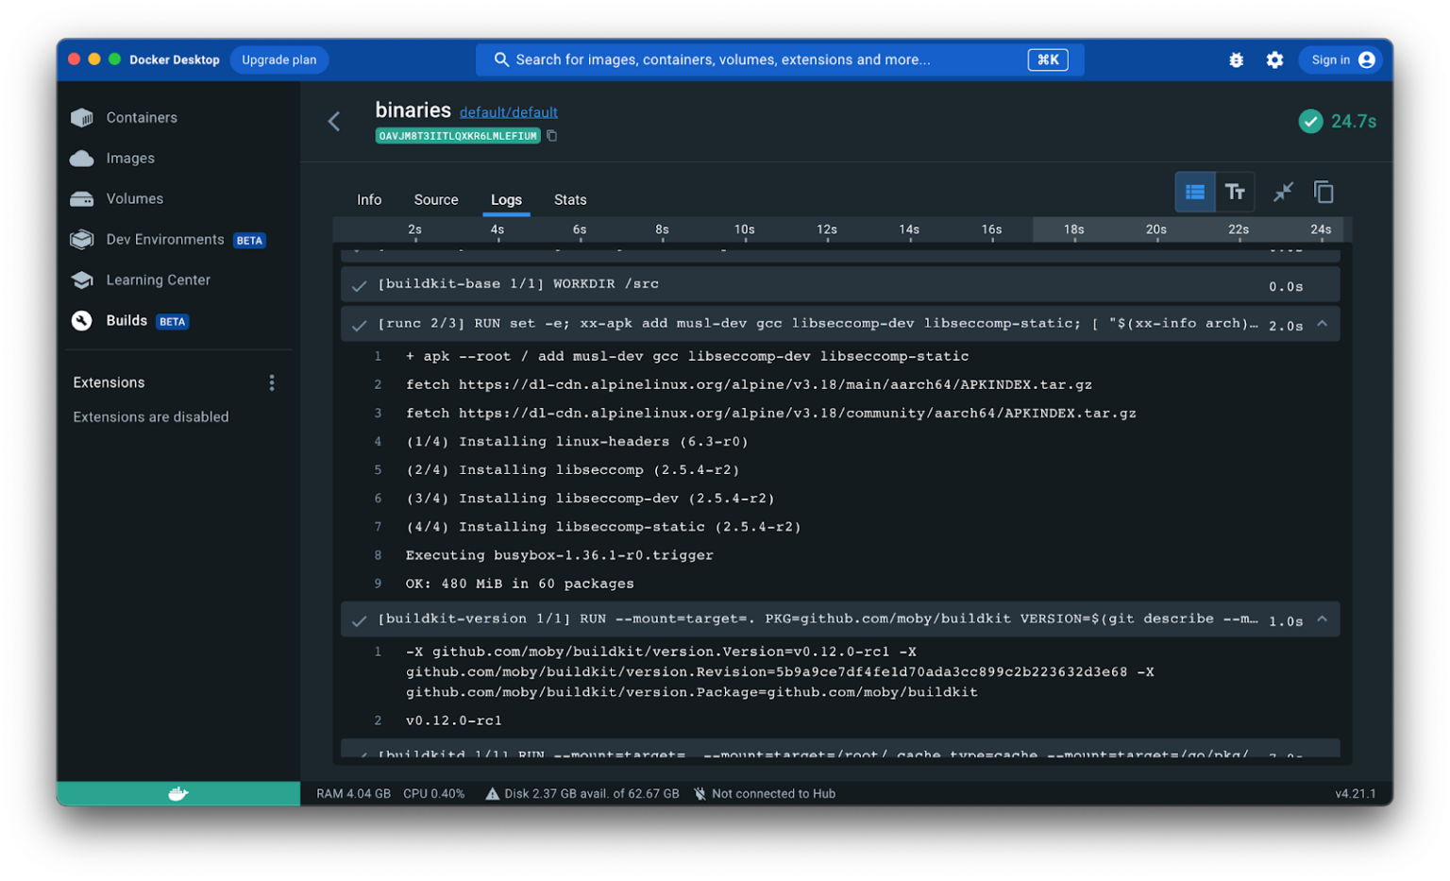Open the Extensions overflow menu

tap(271, 382)
